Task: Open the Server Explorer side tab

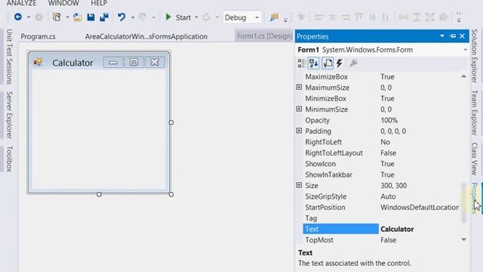Action: point(9,115)
